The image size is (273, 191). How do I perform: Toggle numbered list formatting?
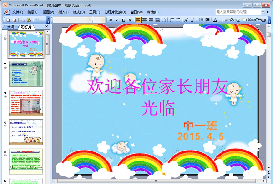coord(172,20)
